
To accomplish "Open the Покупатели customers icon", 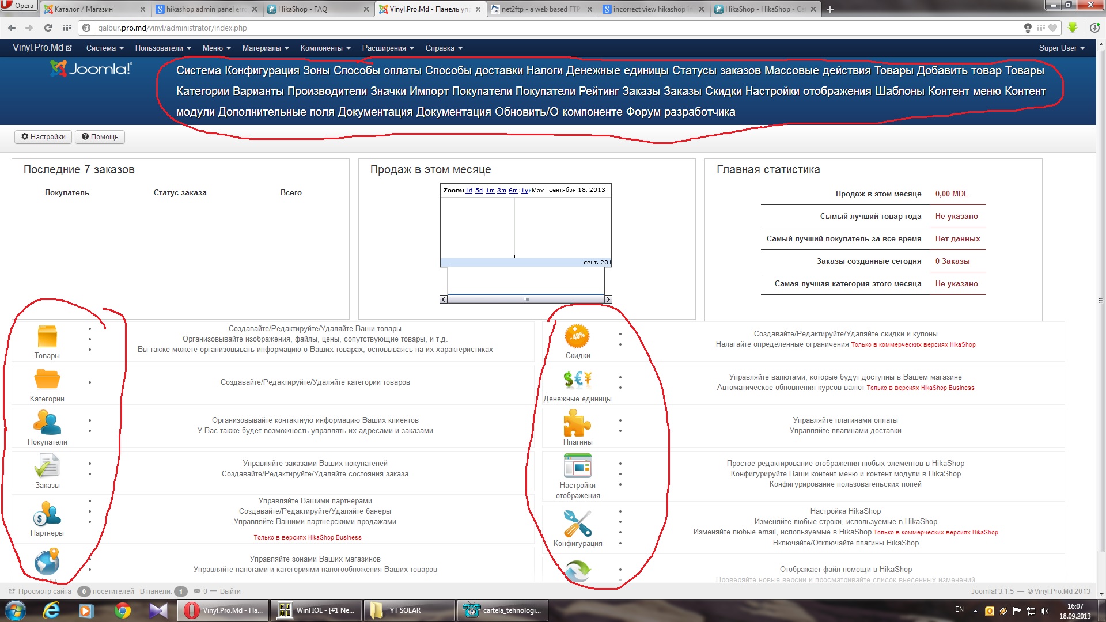I will (47, 423).
